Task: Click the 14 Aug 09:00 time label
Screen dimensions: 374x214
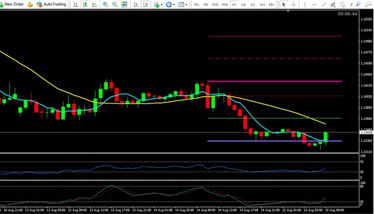Action: pyautogui.click(x=206, y=210)
